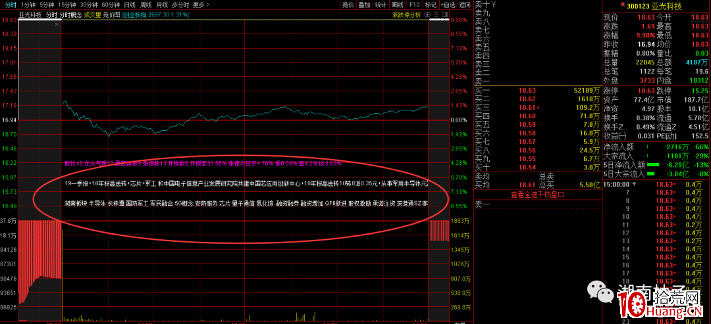Click the red R marker beside stock code 300123

tap(622, 5)
